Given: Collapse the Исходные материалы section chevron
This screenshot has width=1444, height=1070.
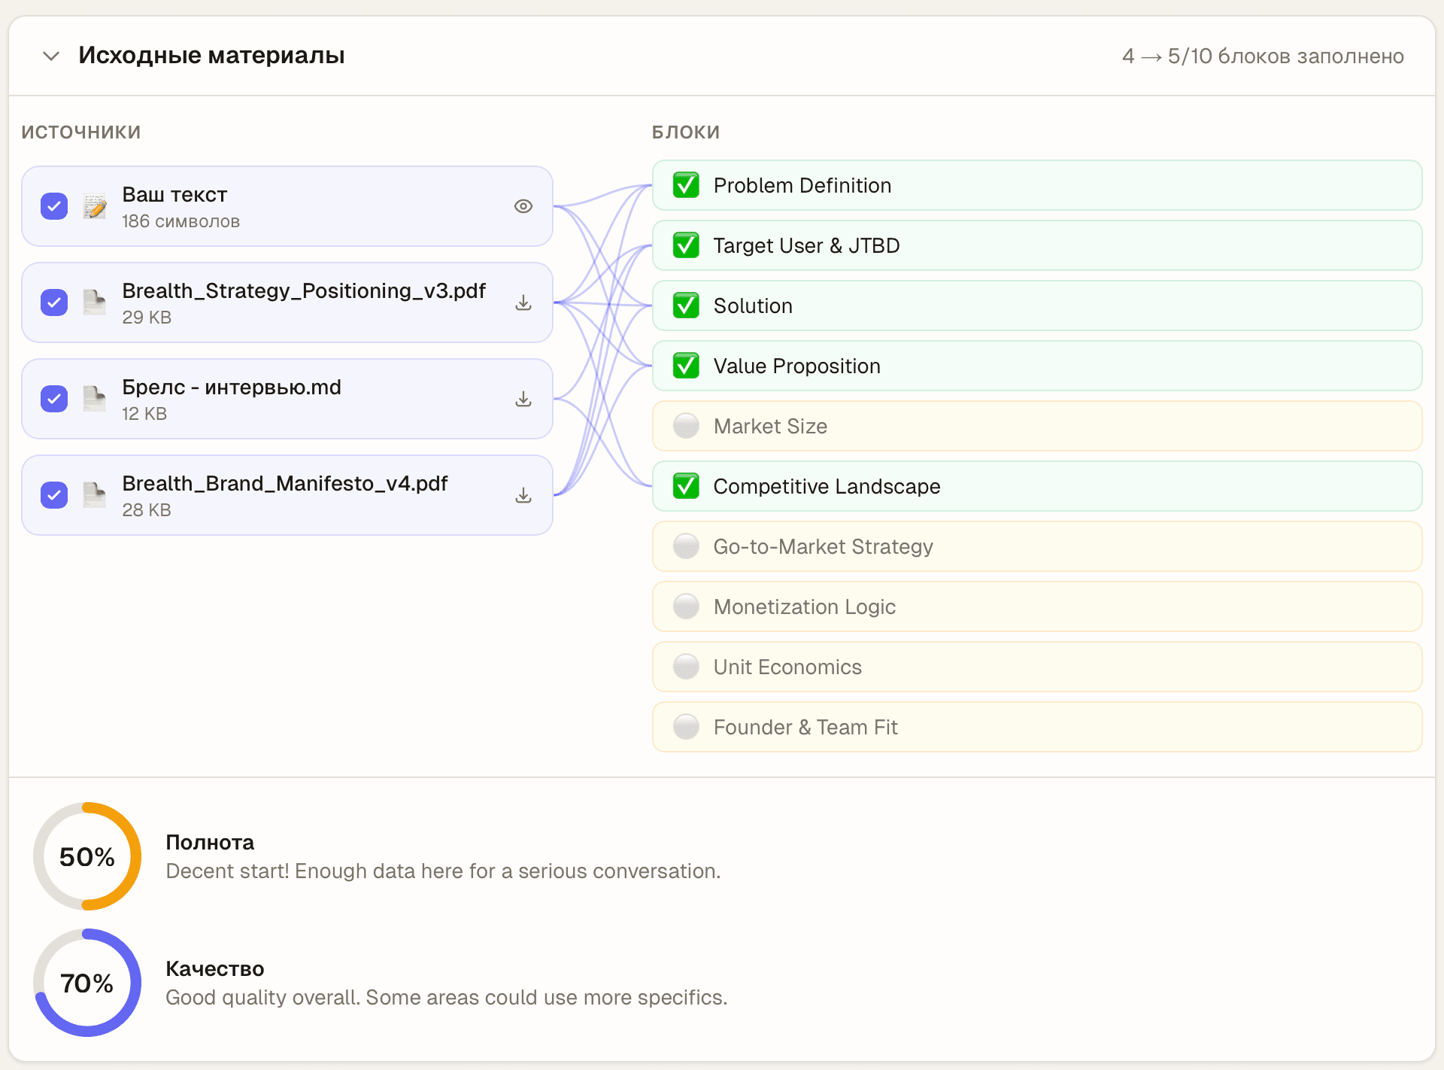Looking at the screenshot, I should click(51, 56).
